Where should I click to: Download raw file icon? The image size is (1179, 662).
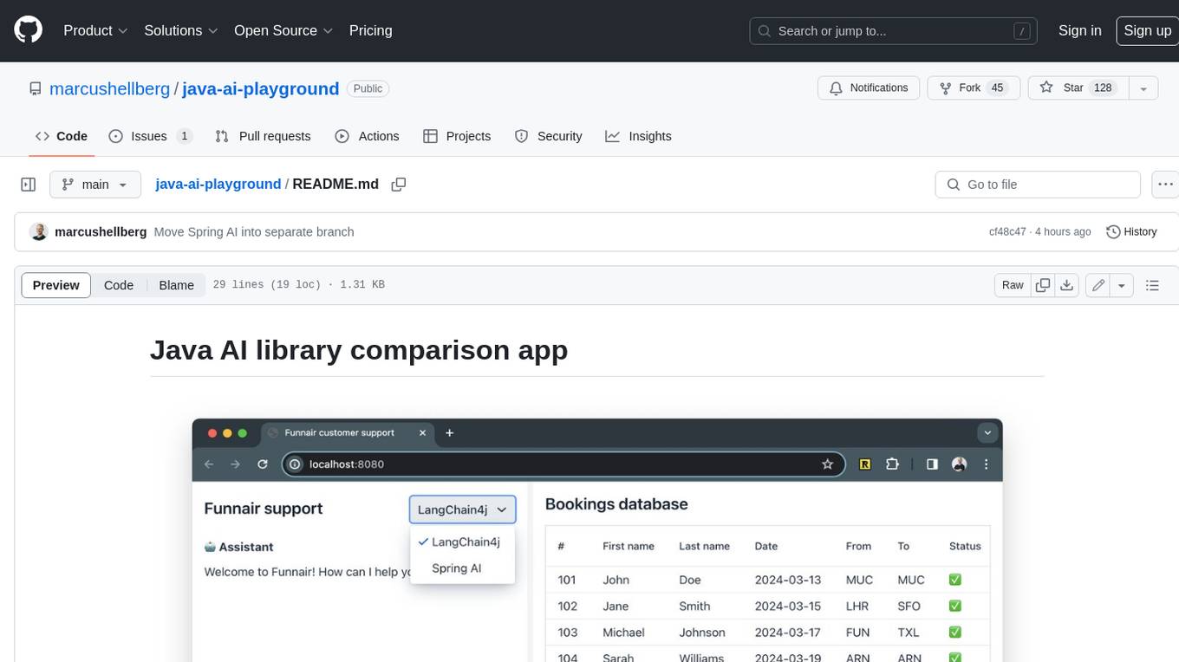pyautogui.click(x=1067, y=285)
